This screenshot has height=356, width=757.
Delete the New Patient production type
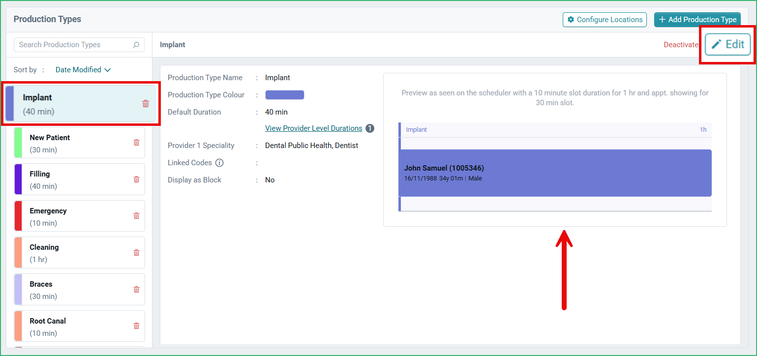point(137,142)
